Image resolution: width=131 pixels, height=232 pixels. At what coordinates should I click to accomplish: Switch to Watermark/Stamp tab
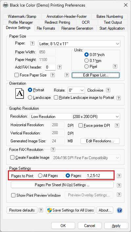(x=22, y=16)
